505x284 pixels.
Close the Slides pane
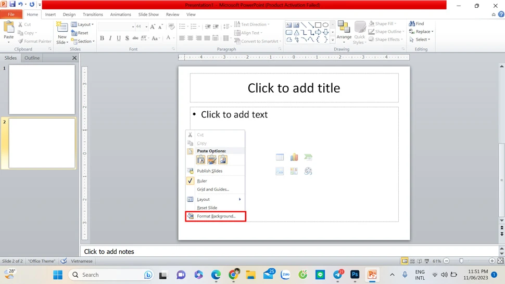[x=74, y=58]
